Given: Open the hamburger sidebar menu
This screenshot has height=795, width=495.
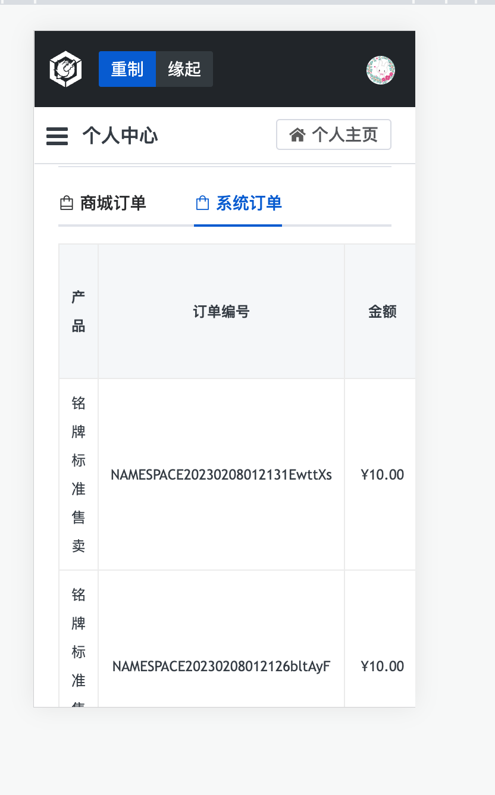Looking at the screenshot, I should click(x=57, y=136).
